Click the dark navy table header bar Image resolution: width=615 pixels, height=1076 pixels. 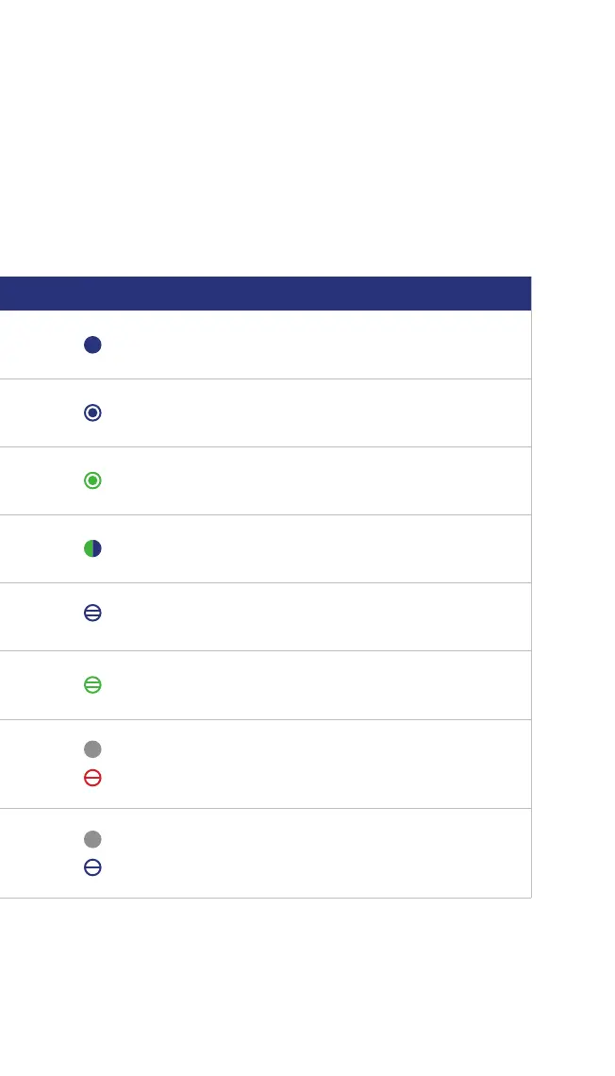pyautogui.click(x=265, y=294)
